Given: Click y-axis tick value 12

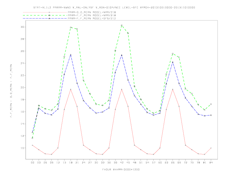Looking at the screenshot, I should (x=22, y=136).
